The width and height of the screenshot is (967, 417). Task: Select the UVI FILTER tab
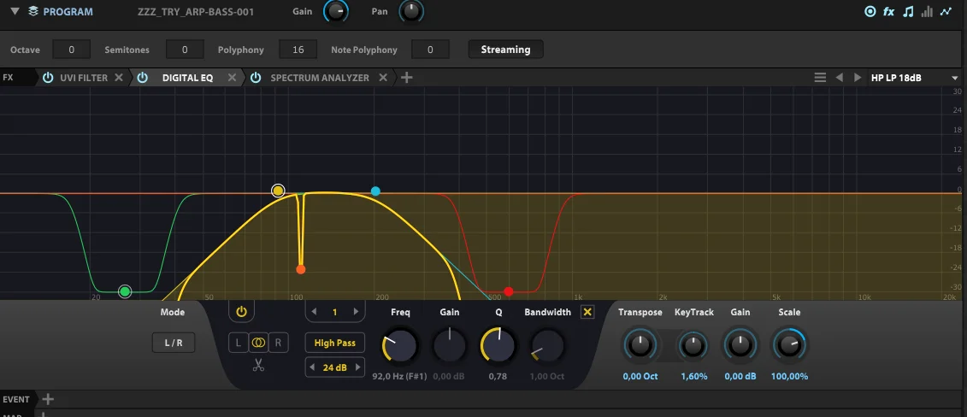pyautogui.click(x=84, y=78)
